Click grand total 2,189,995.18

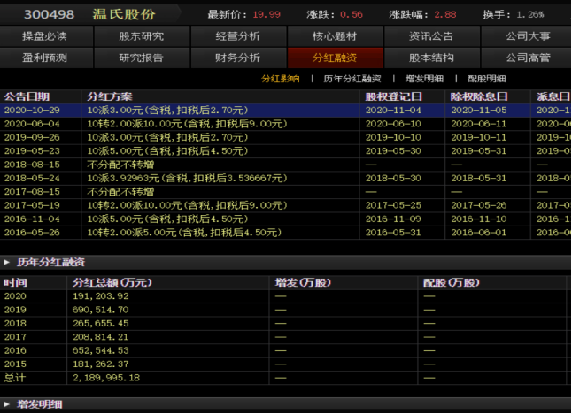coord(106,378)
